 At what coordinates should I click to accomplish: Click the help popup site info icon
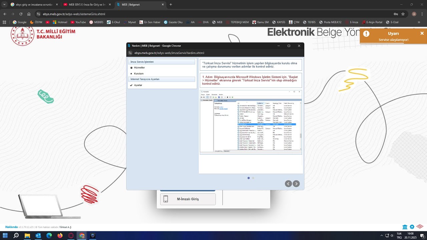(x=130, y=53)
